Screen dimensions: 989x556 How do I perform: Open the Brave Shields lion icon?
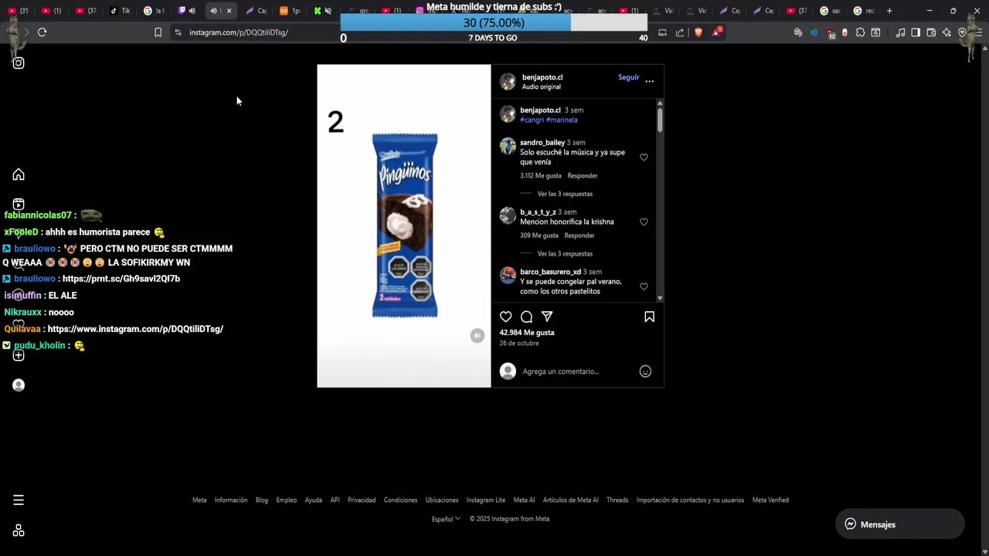(x=698, y=32)
